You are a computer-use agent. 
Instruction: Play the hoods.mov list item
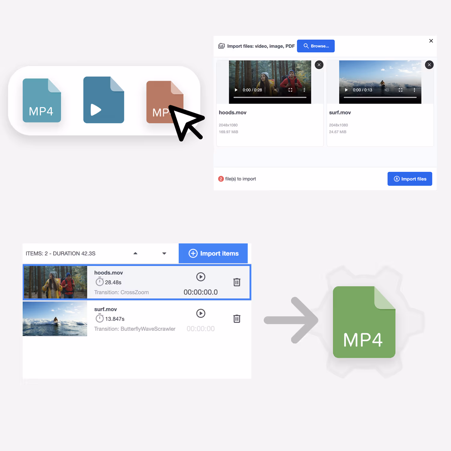pyautogui.click(x=201, y=277)
